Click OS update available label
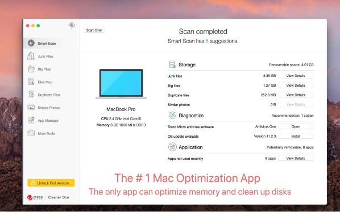The image size is (340, 212). pos(183,137)
